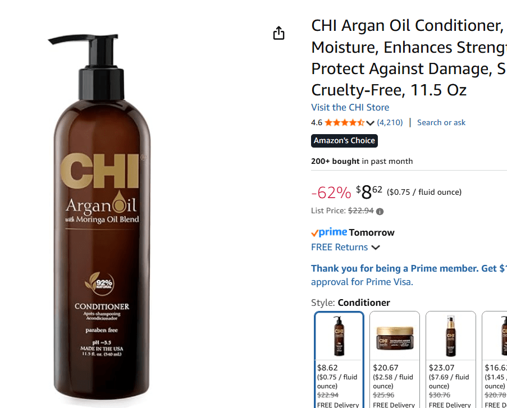This screenshot has width=507, height=408.
Task: Open the 4,210 reviews link
Action: [x=390, y=122]
